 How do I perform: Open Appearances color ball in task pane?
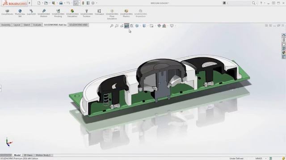click(x=284, y=52)
